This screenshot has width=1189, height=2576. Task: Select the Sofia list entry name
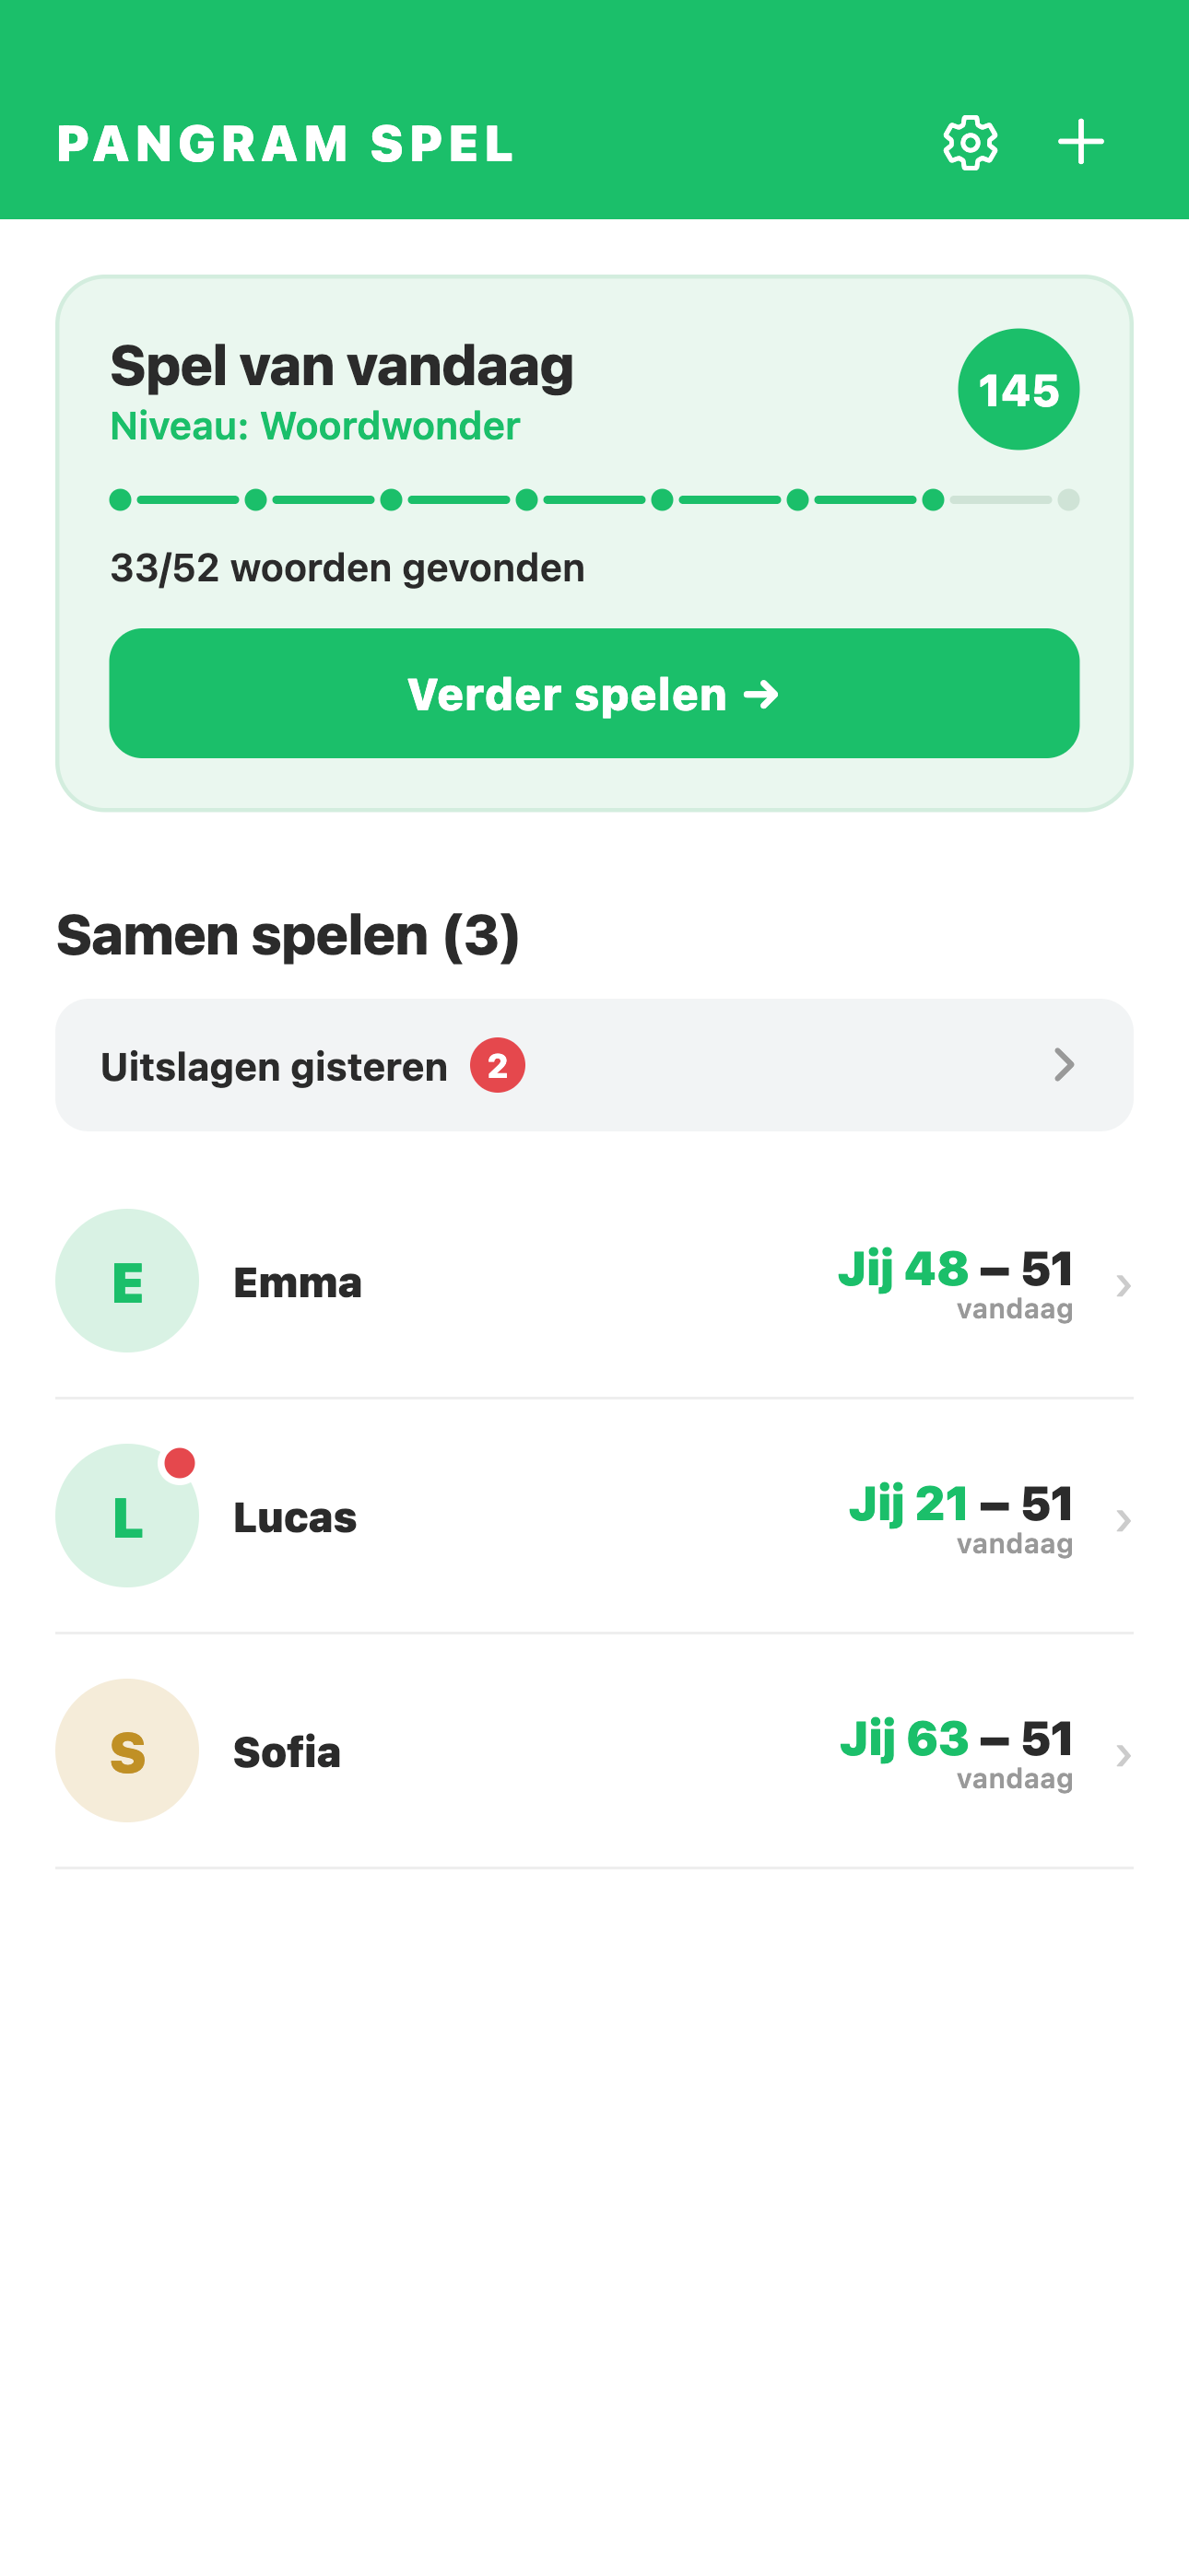(x=288, y=1753)
